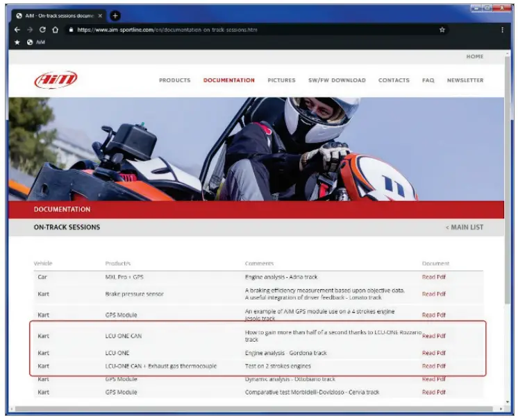This screenshot has height=418, width=518.
Task: Click 'MXL Pro + GPS' product cell
Action: point(124,277)
